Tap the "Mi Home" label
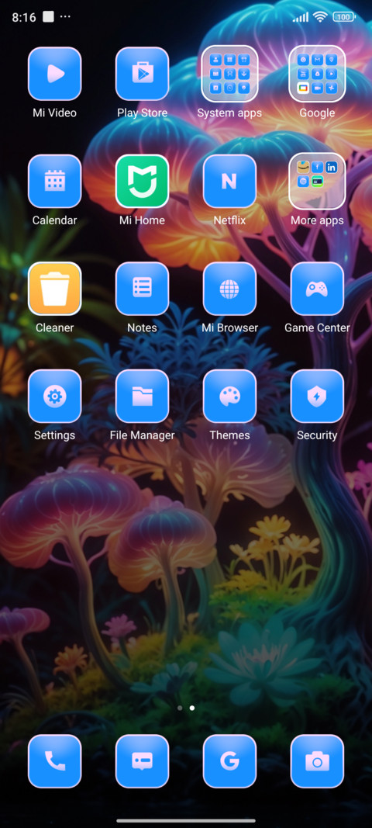 [x=142, y=220]
